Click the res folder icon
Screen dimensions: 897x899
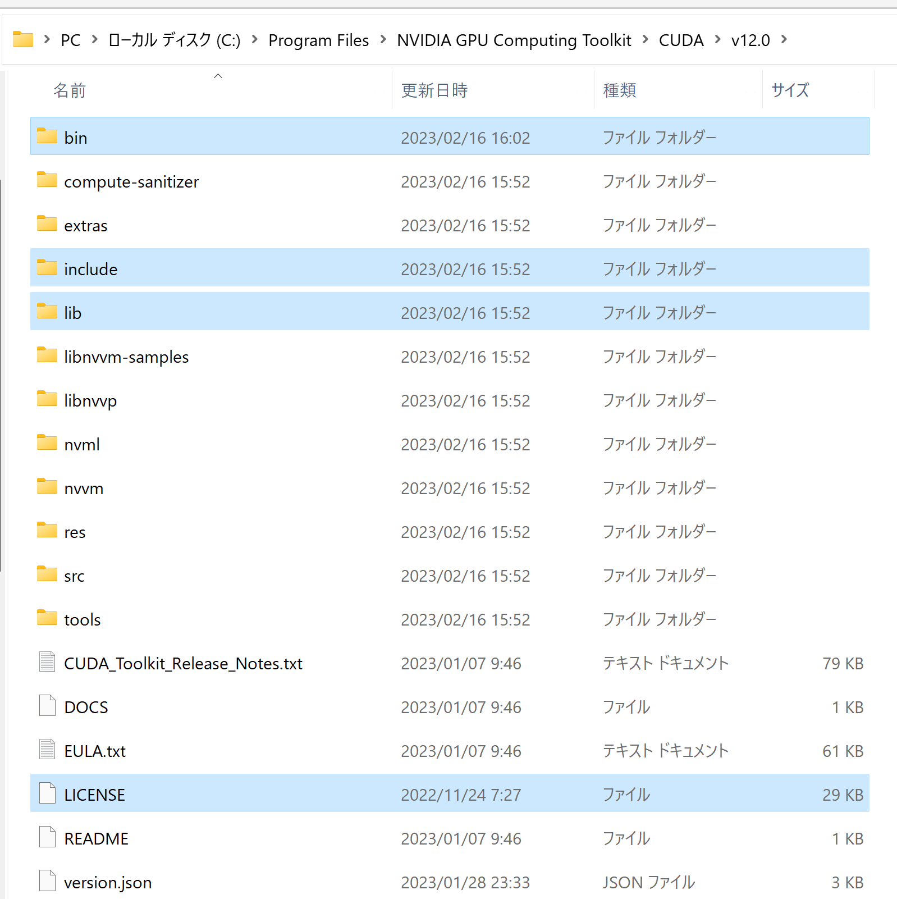pos(47,530)
